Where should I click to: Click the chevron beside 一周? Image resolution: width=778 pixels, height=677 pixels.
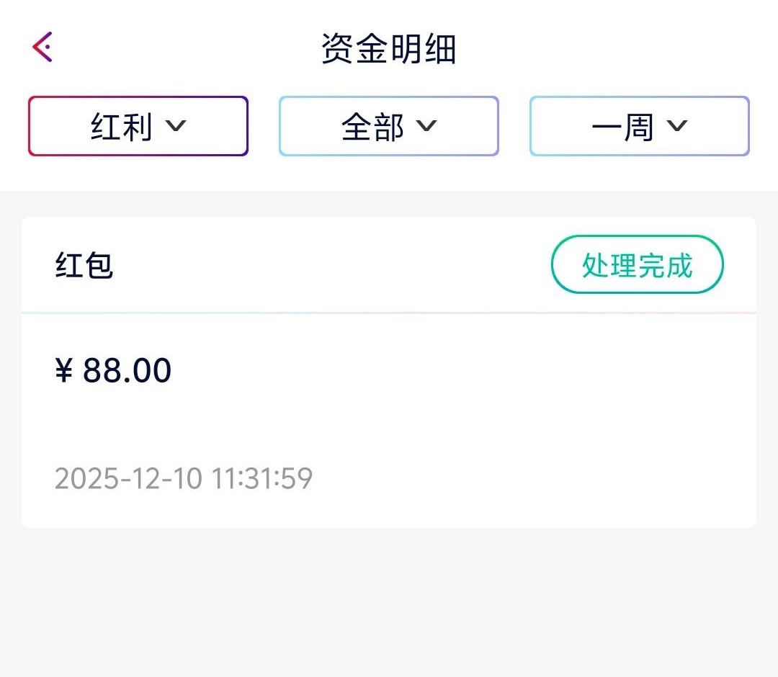click(677, 126)
